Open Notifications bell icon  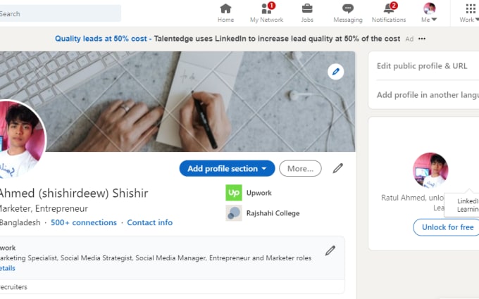click(x=389, y=9)
